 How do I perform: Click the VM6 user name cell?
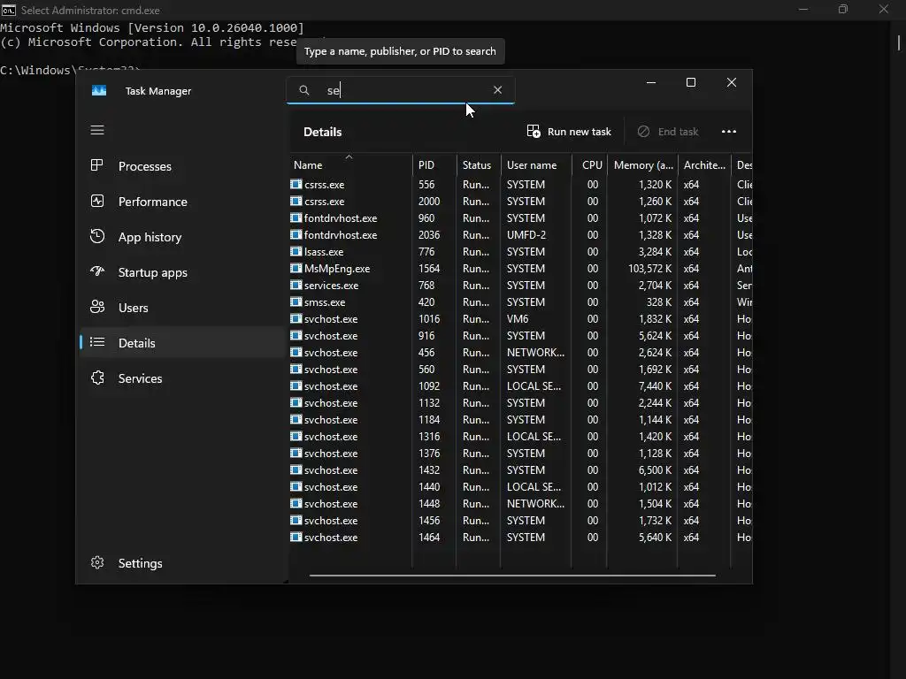click(518, 318)
